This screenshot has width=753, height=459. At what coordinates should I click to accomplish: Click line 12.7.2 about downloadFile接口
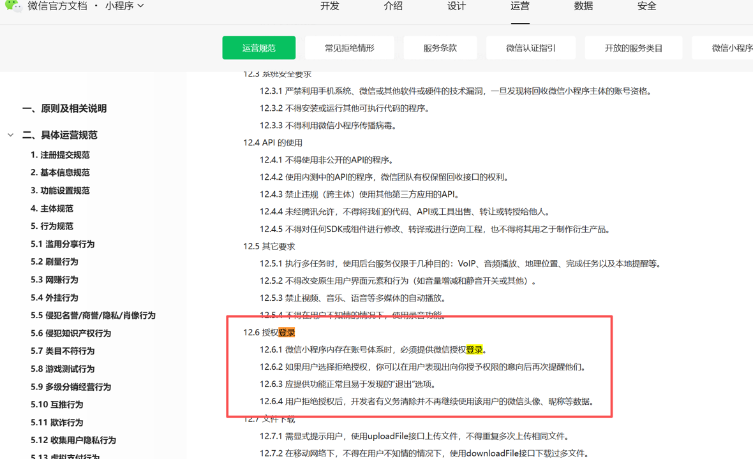coord(424,454)
